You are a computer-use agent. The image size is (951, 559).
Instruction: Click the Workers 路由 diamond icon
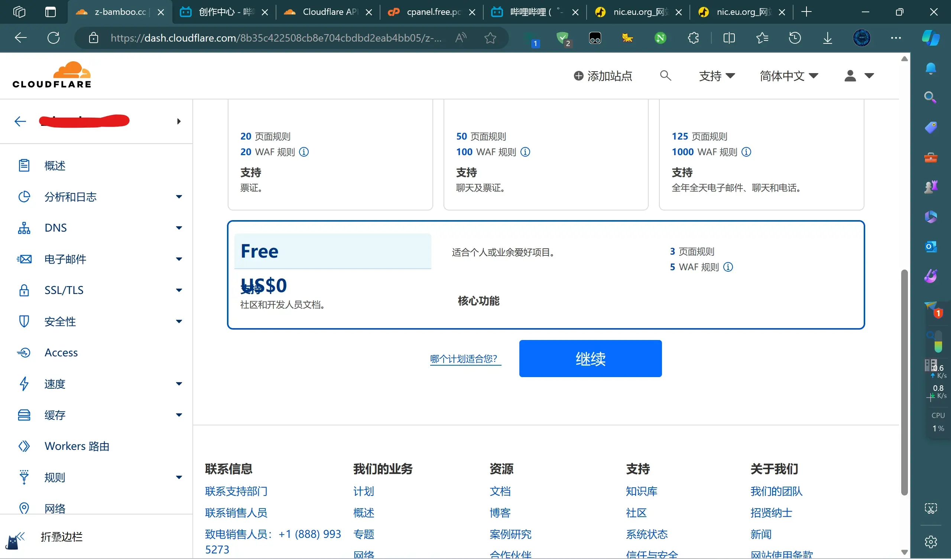pos(24,446)
